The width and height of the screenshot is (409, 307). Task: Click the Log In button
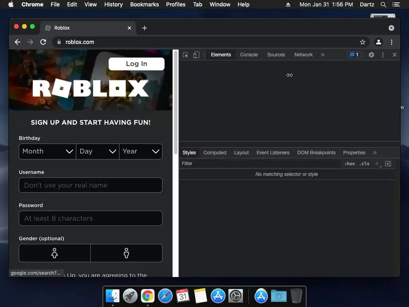coord(137,64)
